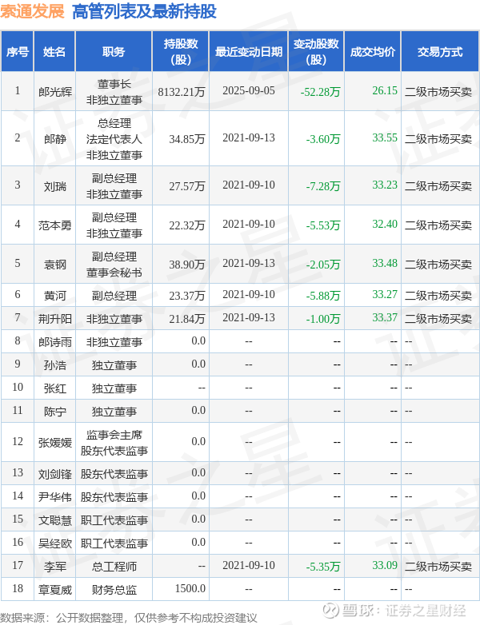Click the 数据来源 disclaimer text
This screenshot has width=480, height=625.
129,618
